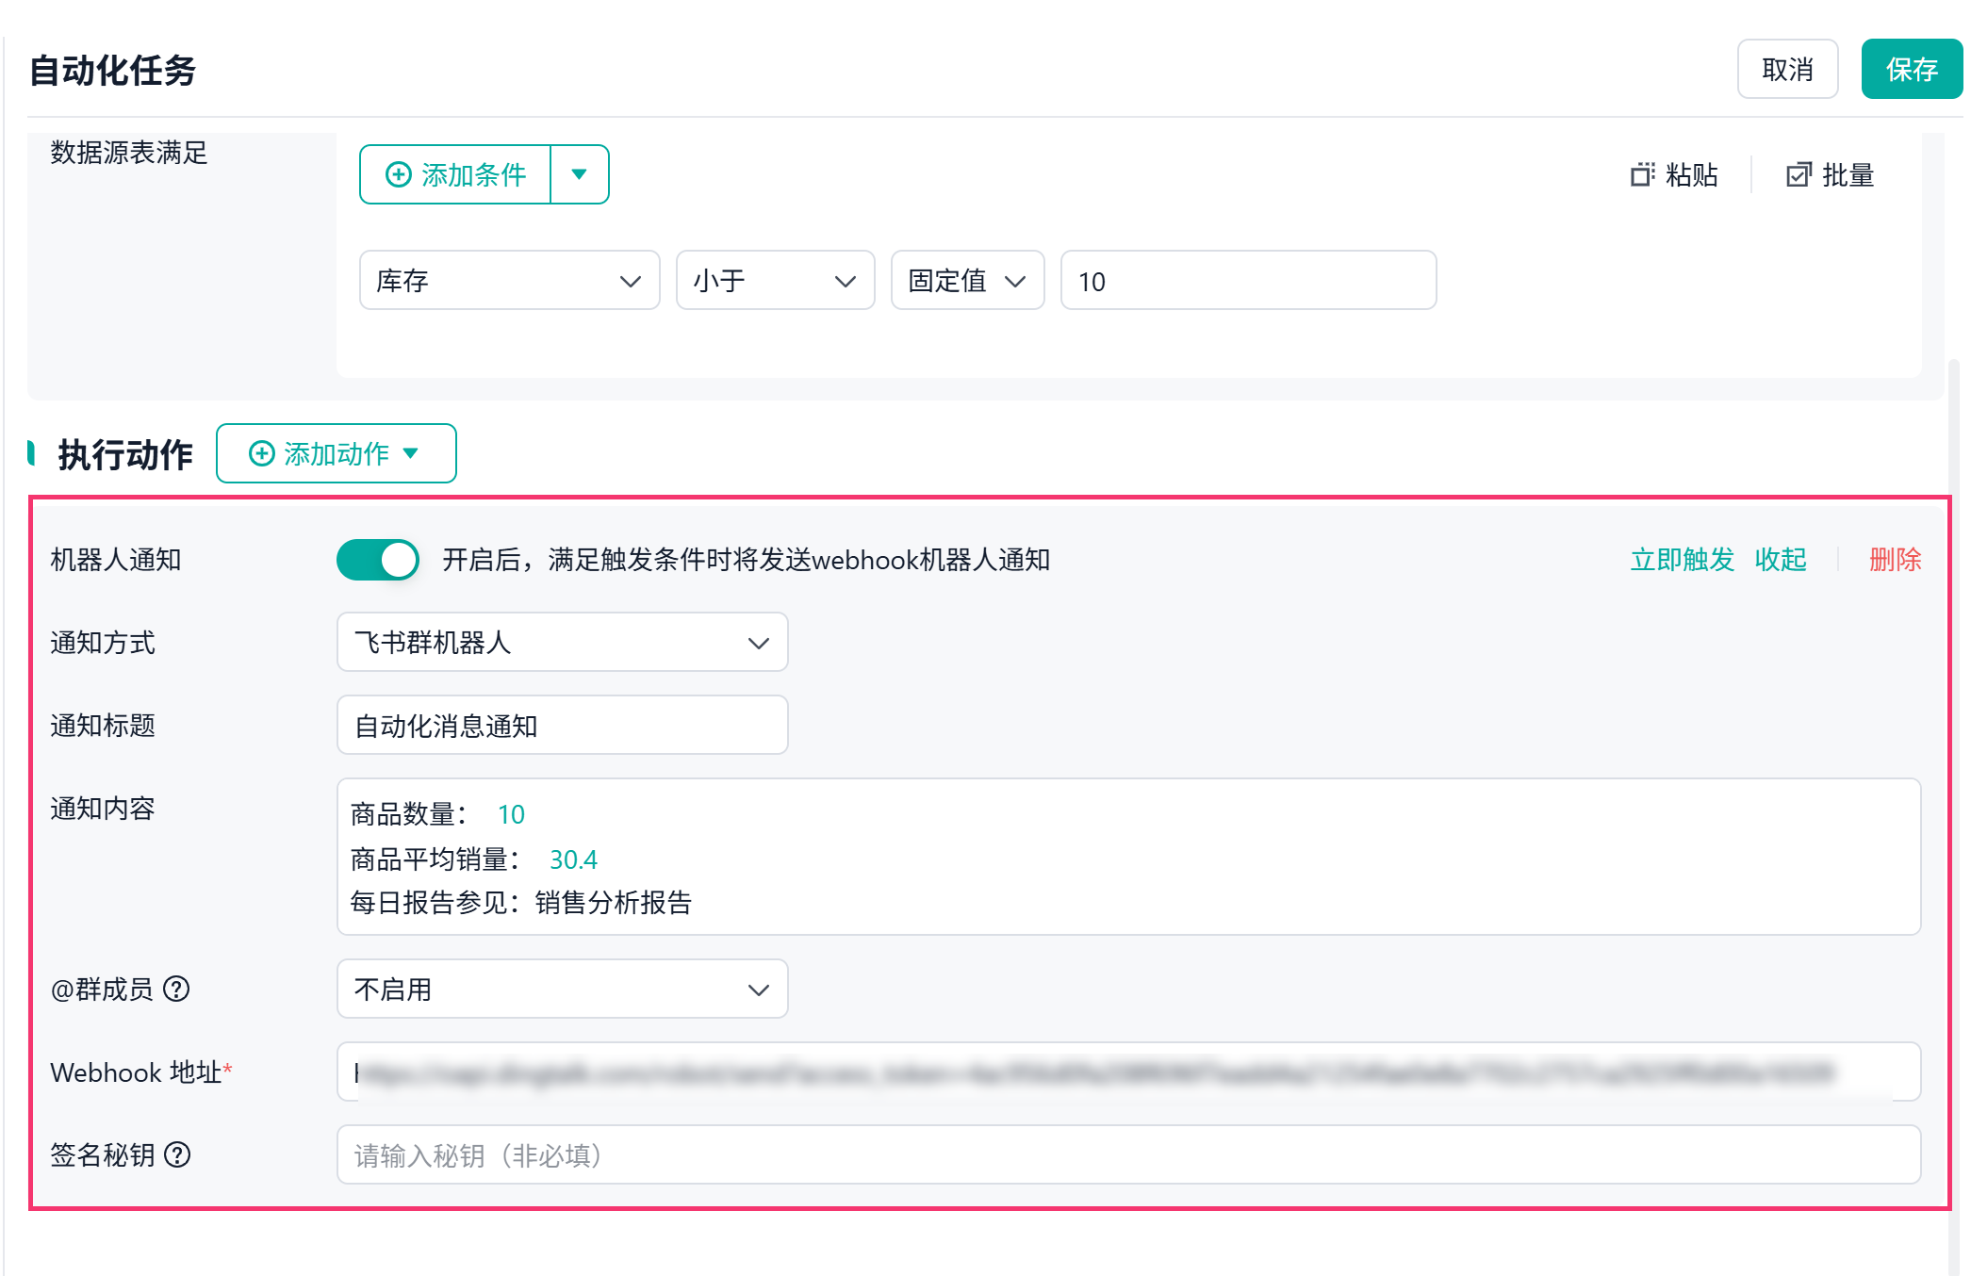
Task: Open the dropdown arrow beside 添加条件
Action: coord(580,174)
